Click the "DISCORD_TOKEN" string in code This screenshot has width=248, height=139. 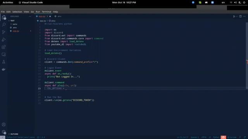[81, 100]
